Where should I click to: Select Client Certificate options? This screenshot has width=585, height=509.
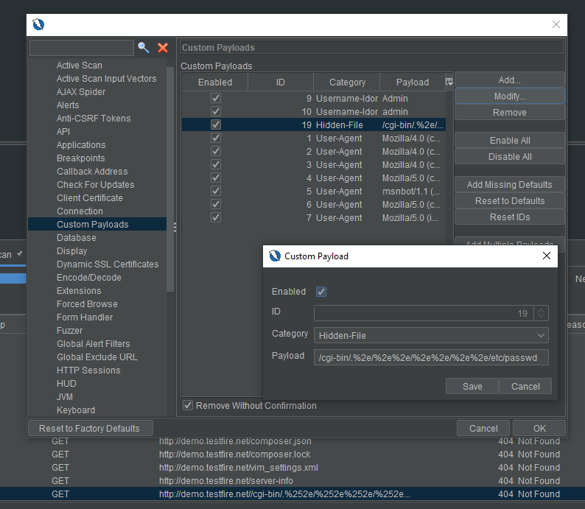point(90,197)
